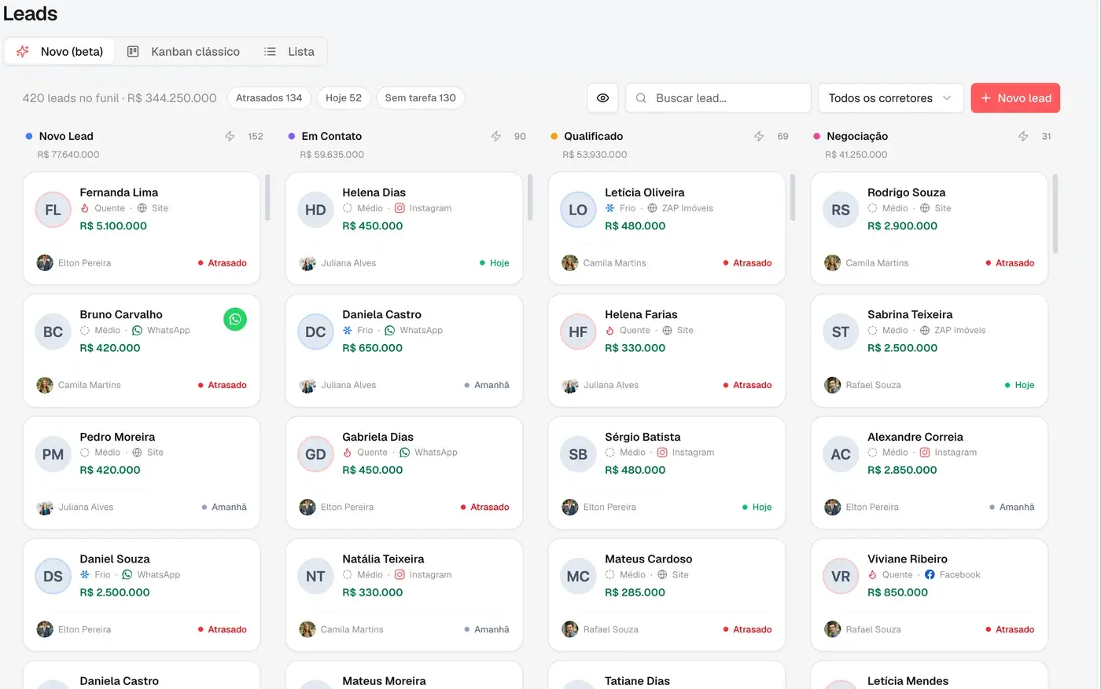This screenshot has height=689, width=1101.
Task: Click the Amanhã status on Natália Teixeira card
Action: point(487,629)
